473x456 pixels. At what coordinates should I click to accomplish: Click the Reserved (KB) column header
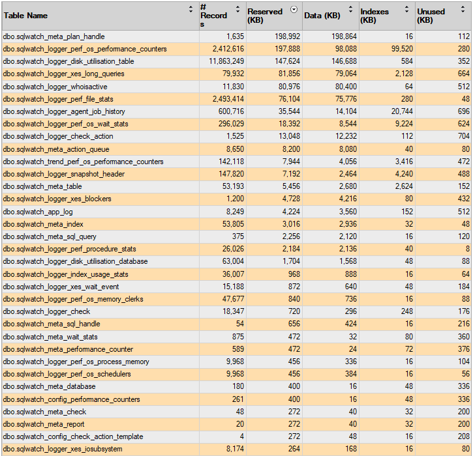point(274,16)
